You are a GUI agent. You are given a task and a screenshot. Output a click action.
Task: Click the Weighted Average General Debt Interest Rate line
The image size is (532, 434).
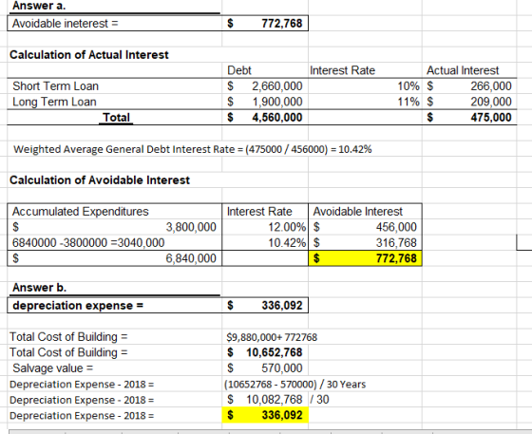point(192,149)
